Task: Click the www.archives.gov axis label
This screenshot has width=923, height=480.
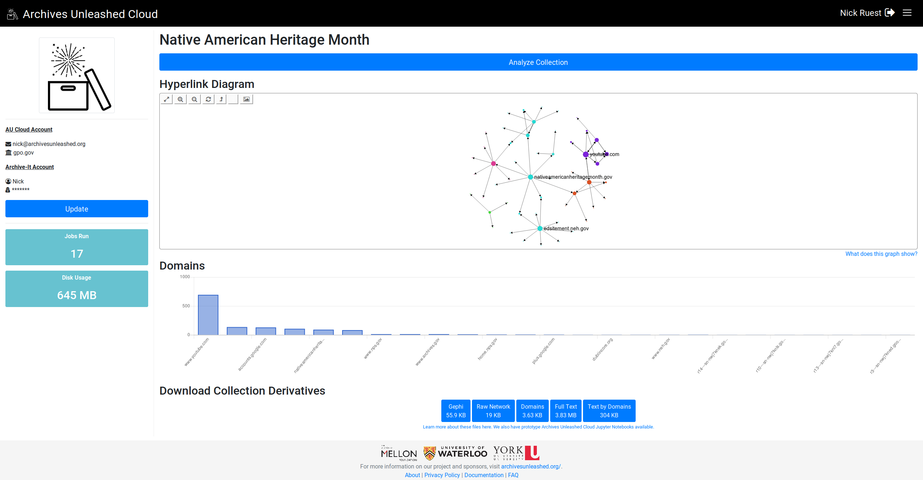Action: (428, 352)
